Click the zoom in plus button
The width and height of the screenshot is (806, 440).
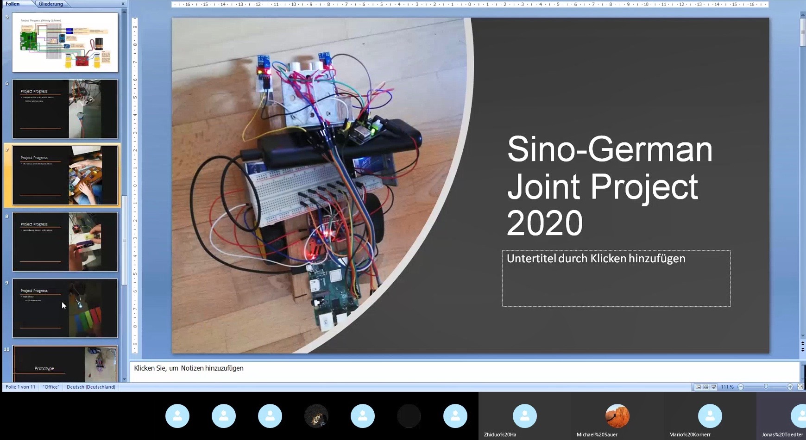[x=790, y=387]
